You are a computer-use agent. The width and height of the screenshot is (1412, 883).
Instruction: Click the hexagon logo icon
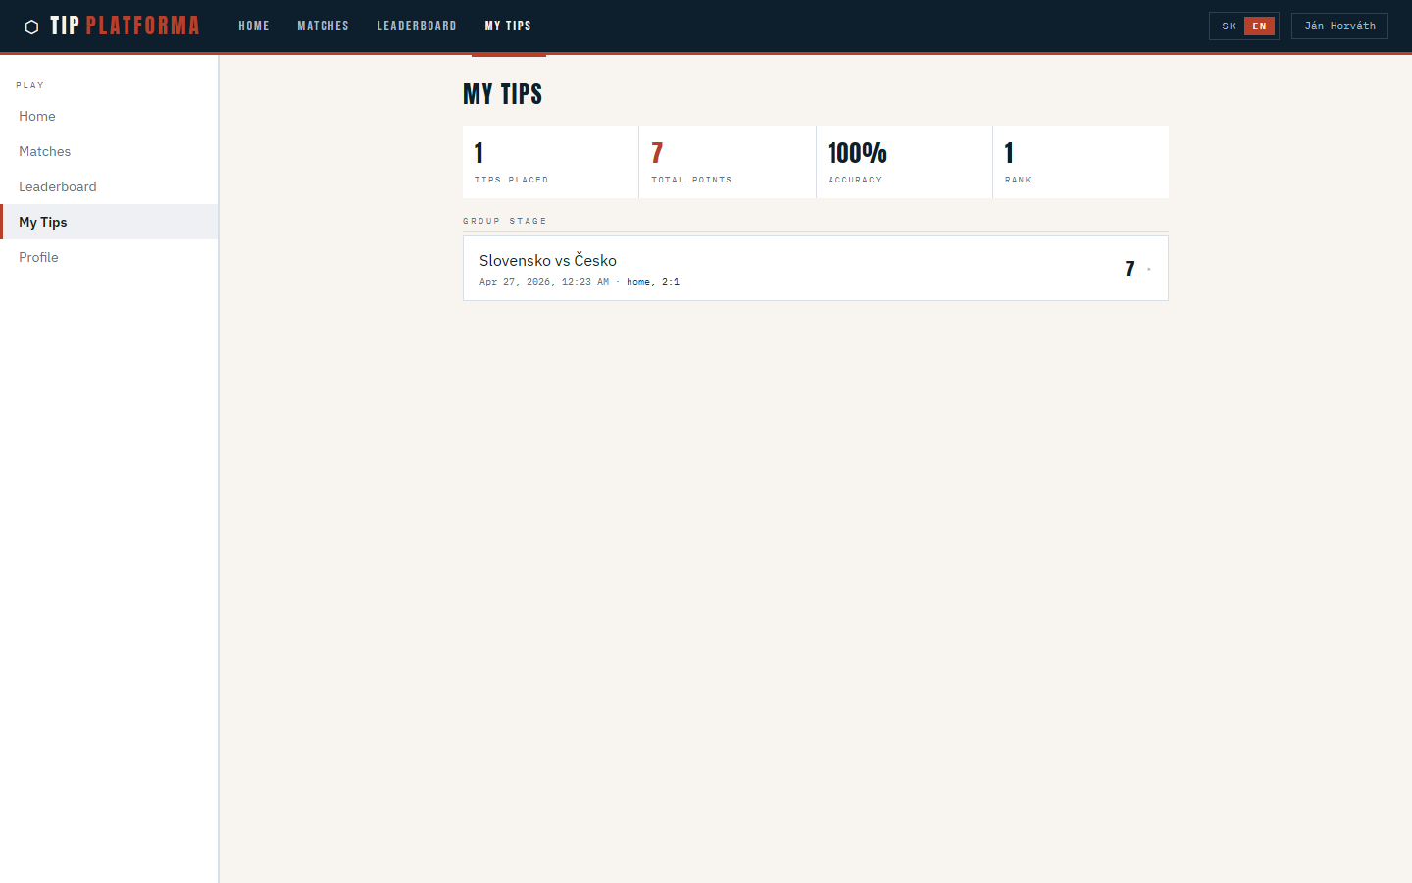[31, 26]
